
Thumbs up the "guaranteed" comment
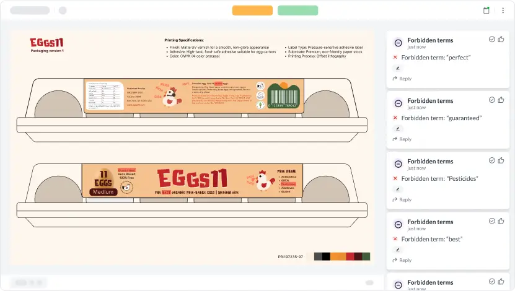click(501, 100)
